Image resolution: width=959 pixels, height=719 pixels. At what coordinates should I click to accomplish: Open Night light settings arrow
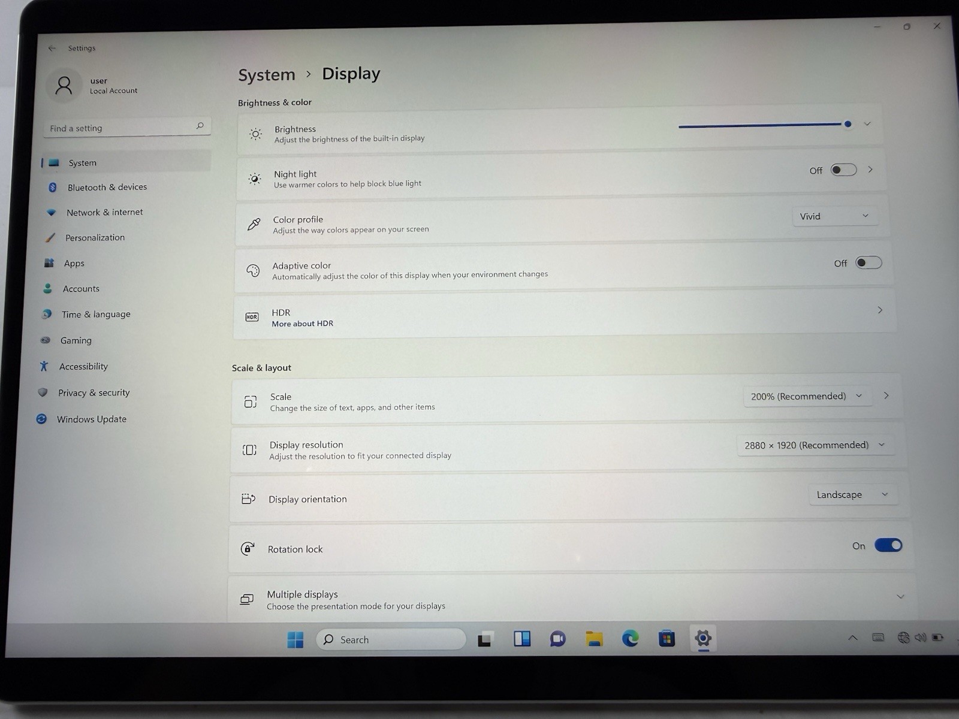870,170
